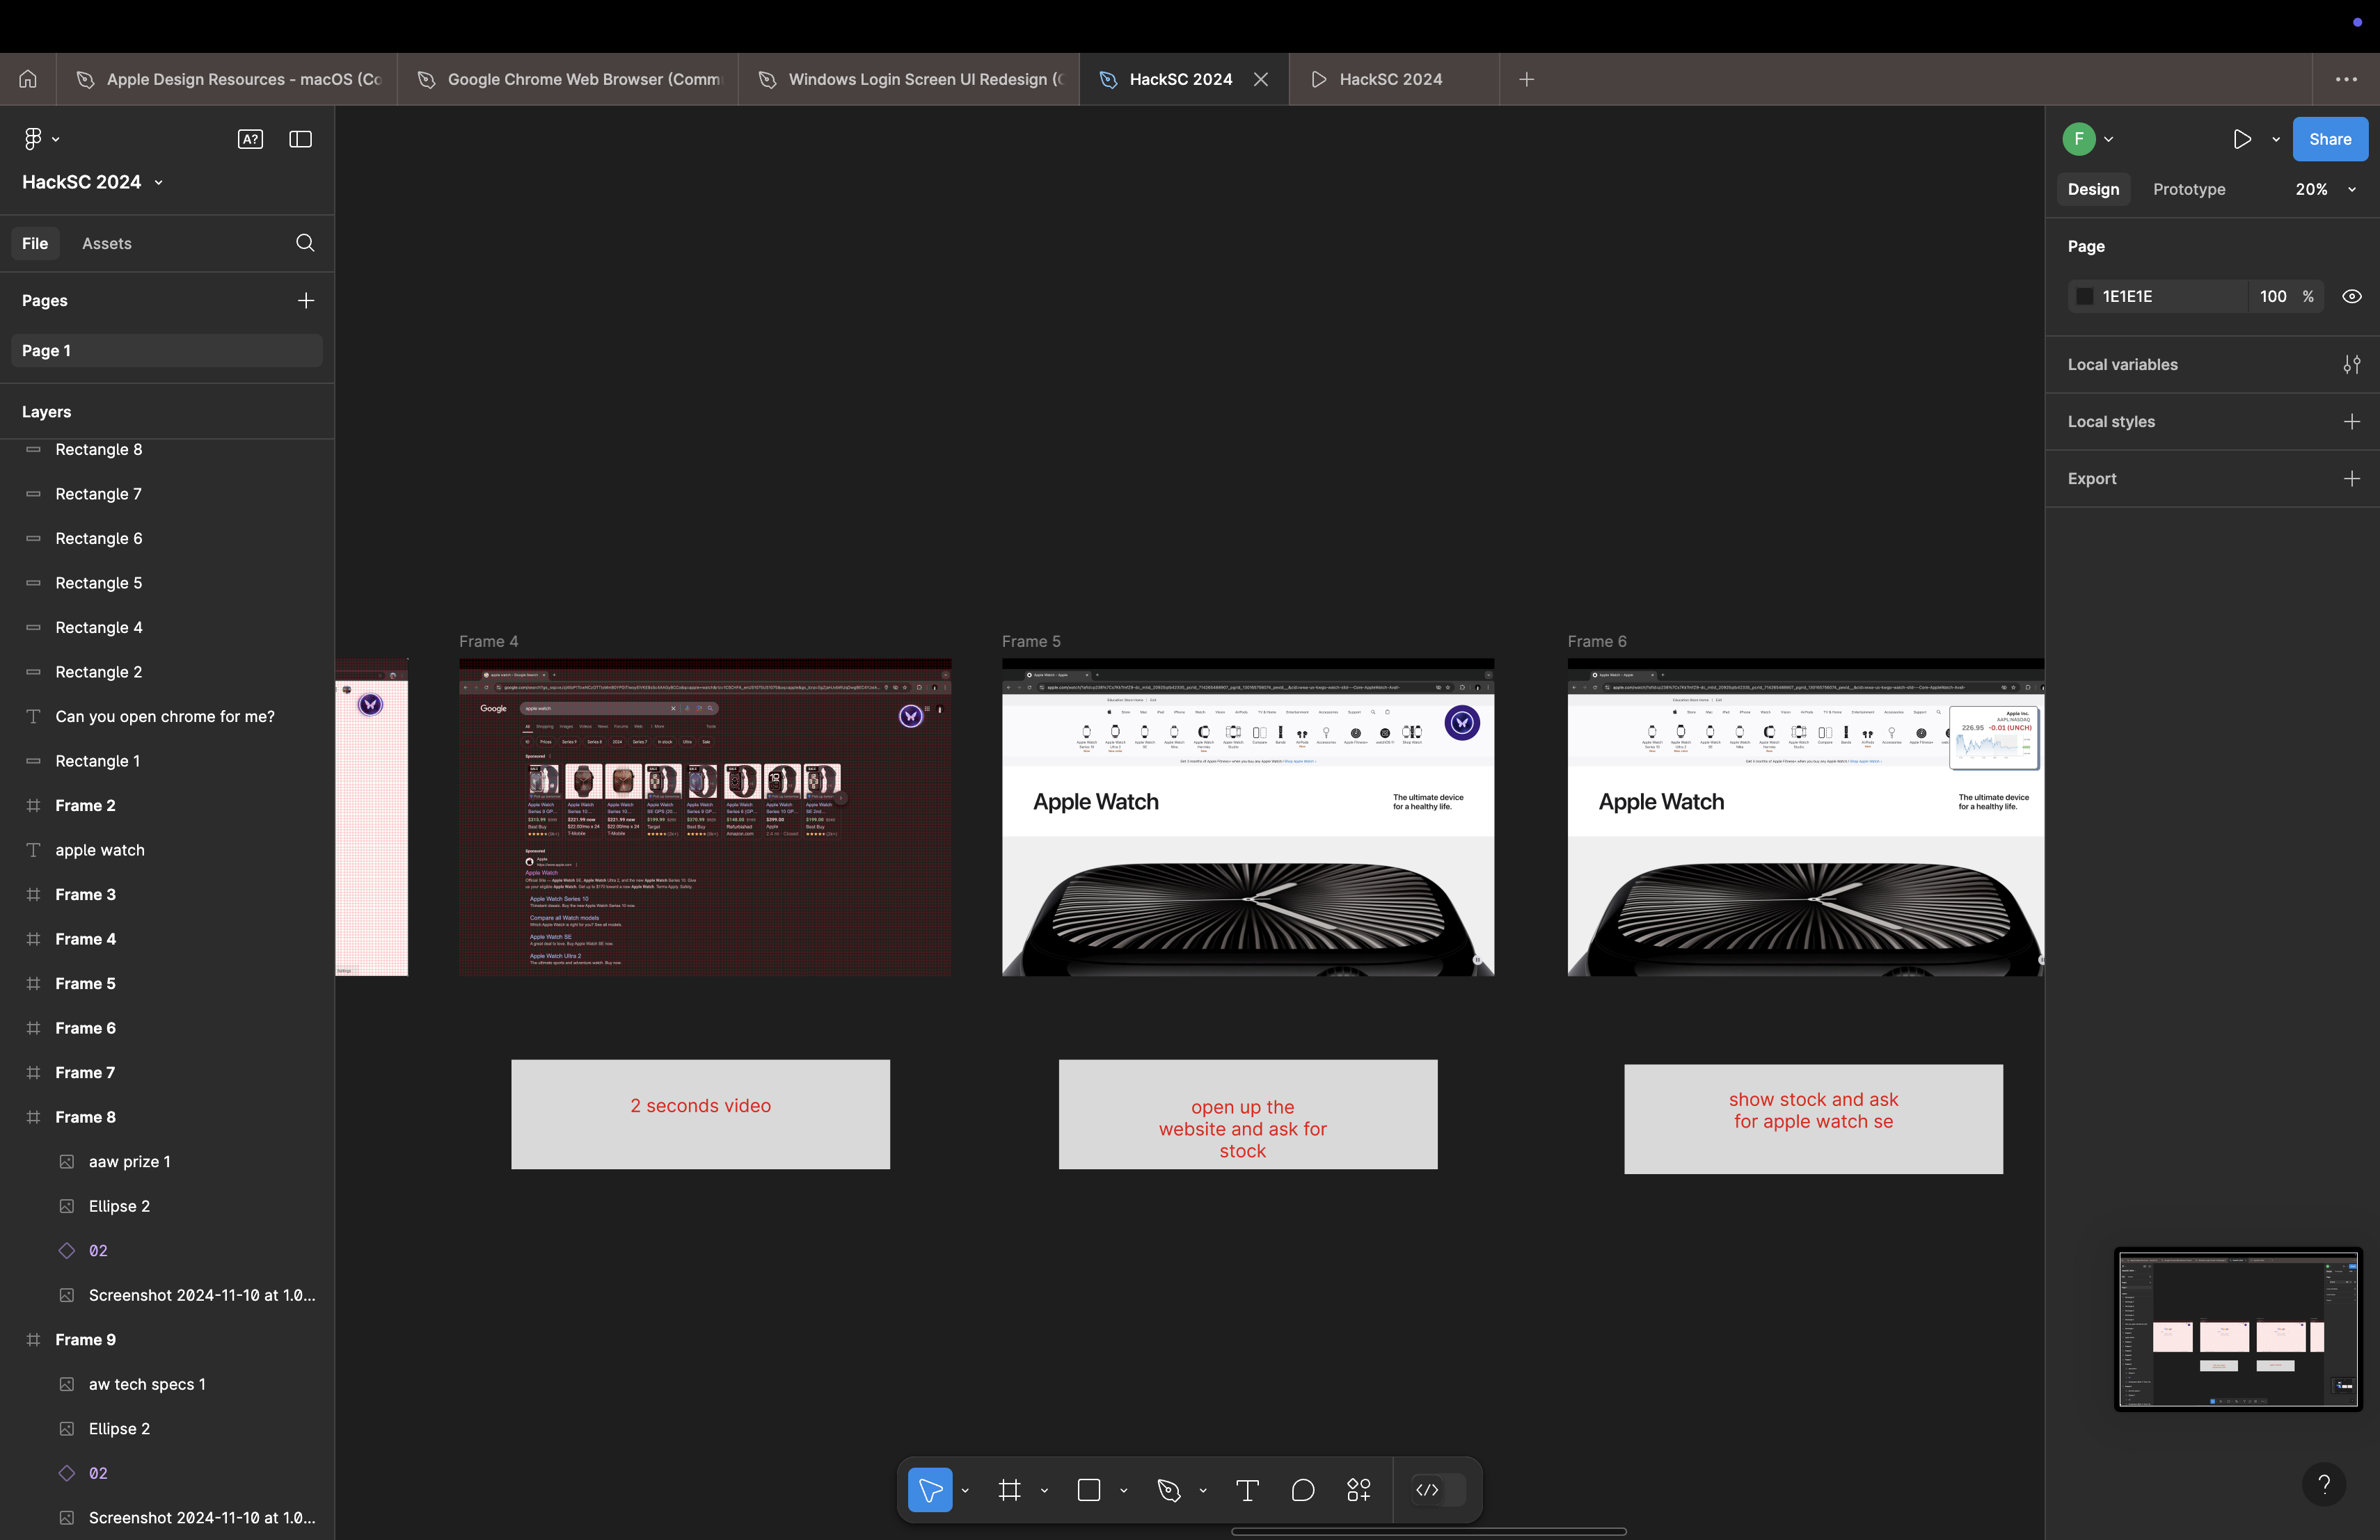Select Frame 5 layer in Layers list
2380x1540 pixels.
[85, 984]
